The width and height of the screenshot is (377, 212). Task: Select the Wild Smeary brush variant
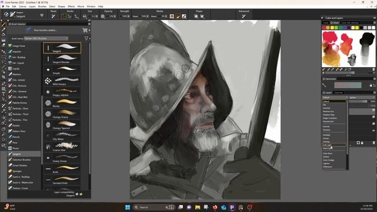(x=62, y=81)
